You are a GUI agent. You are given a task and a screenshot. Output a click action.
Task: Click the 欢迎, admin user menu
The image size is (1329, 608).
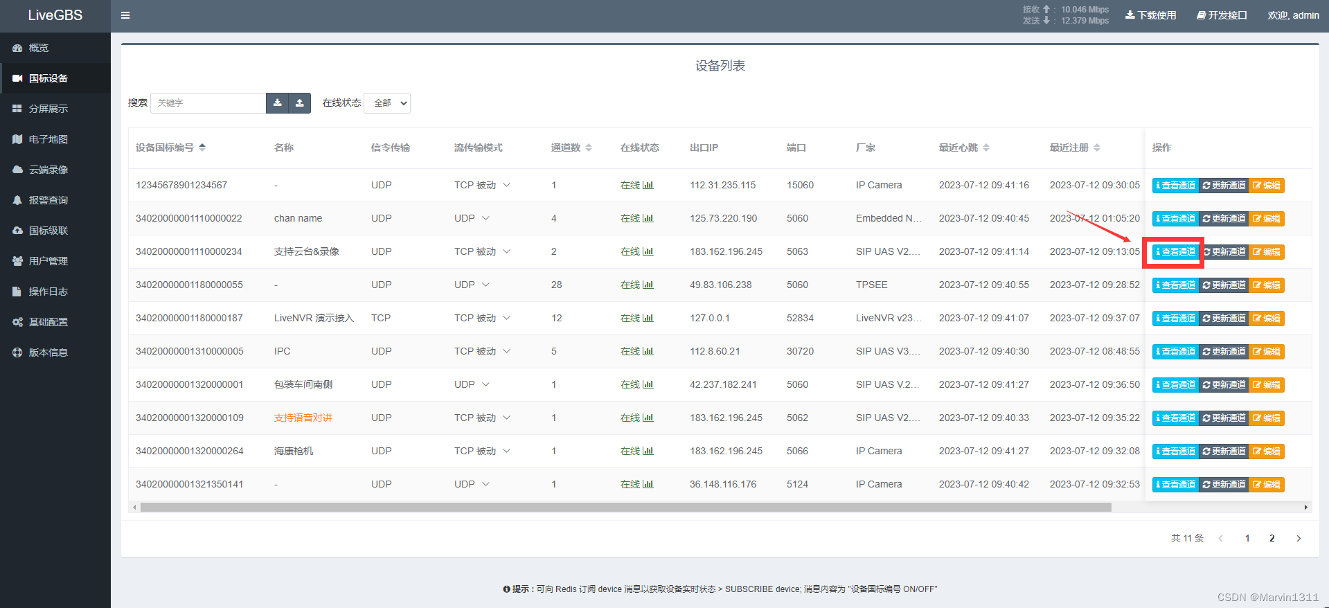pyautogui.click(x=1293, y=15)
